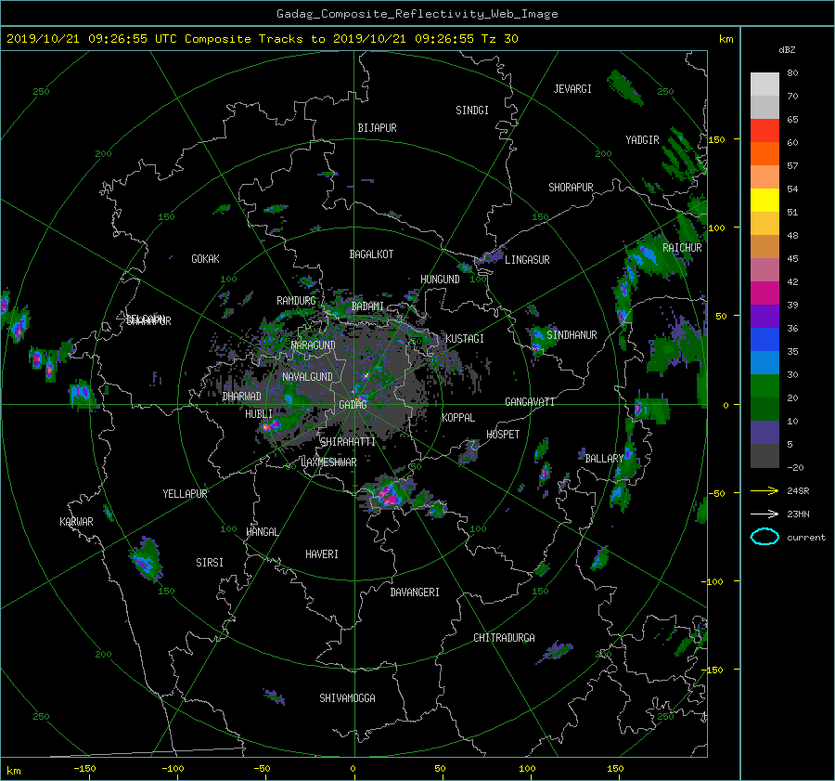This screenshot has height=781, width=835.
Task: Click the RAICHUR city label
Action: 682,248
